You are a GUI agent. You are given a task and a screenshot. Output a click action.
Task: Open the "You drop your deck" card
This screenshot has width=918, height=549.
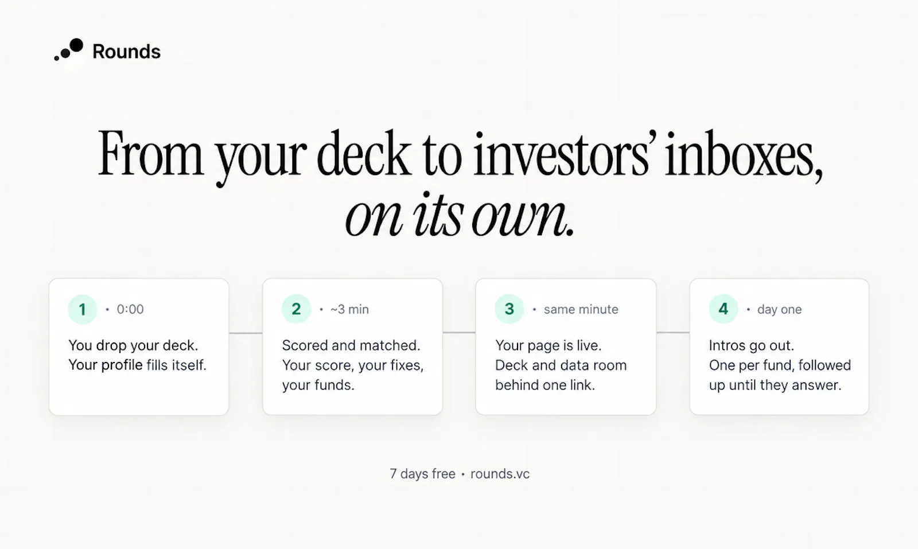click(x=139, y=346)
